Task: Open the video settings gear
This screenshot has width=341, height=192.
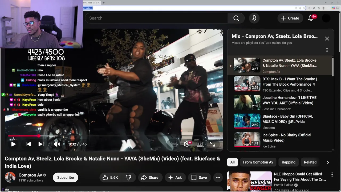Action: [x=187, y=144]
